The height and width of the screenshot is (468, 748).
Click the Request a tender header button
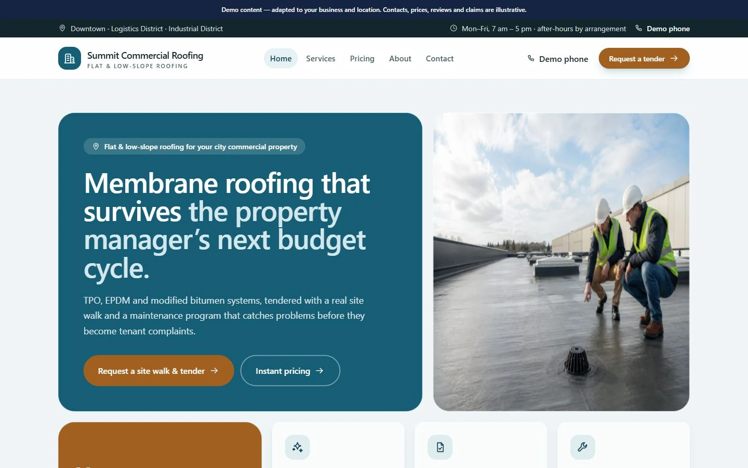644,58
